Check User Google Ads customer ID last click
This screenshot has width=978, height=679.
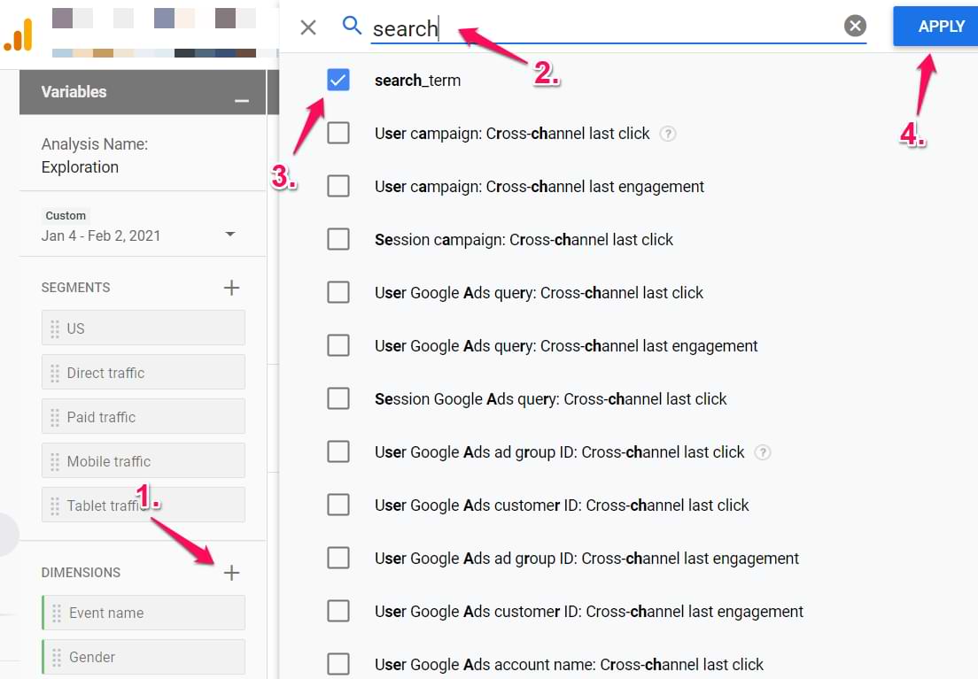click(338, 505)
